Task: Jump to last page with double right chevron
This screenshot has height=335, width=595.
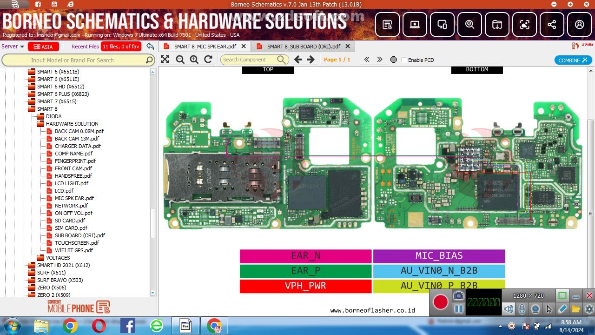Action: (380, 60)
